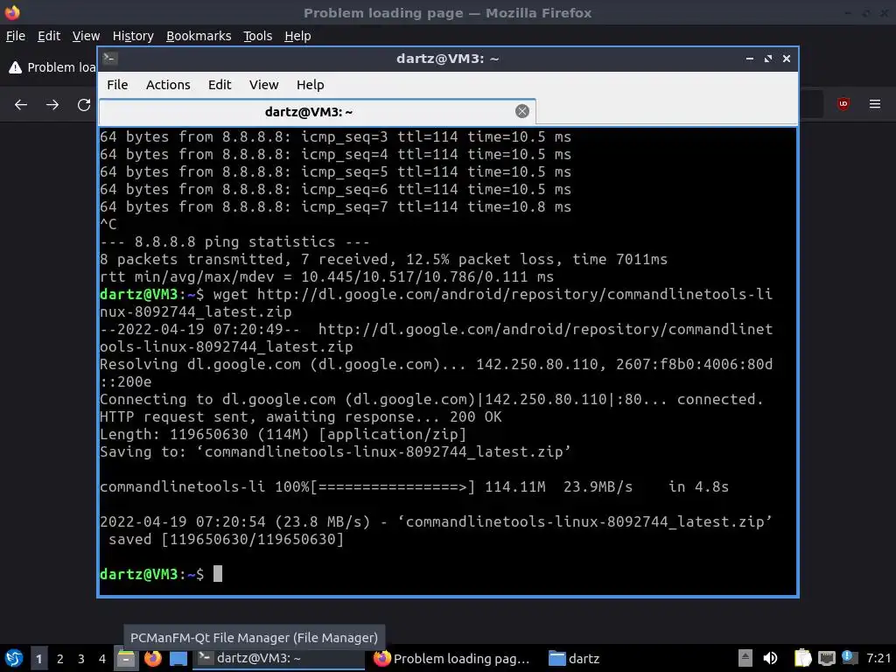
Task: Click the 'Length: 119650630 (114M)' text
Action: pos(204,434)
